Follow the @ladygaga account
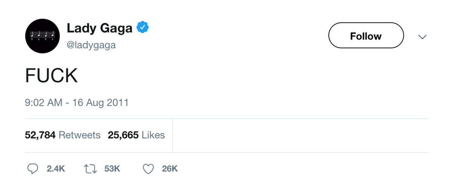The height and width of the screenshot is (191, 453). click(x=366, y=35)
